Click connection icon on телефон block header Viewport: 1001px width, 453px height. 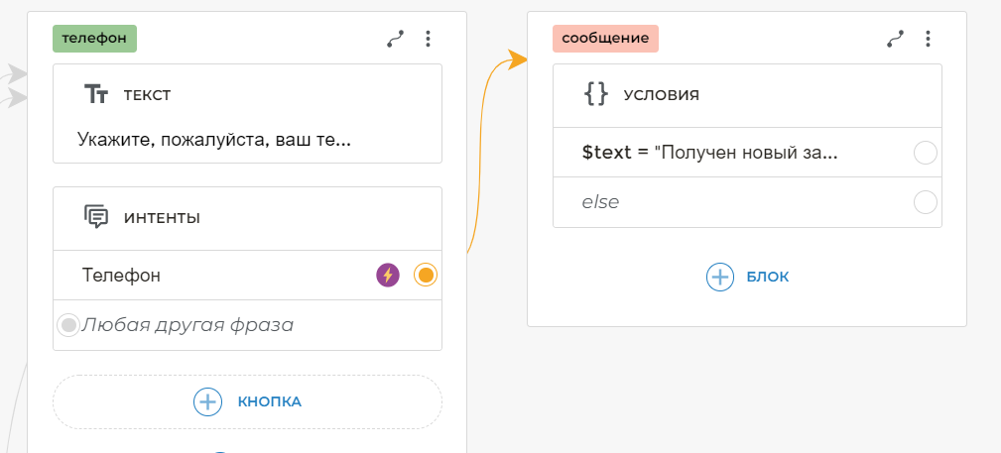click(396, 39)
